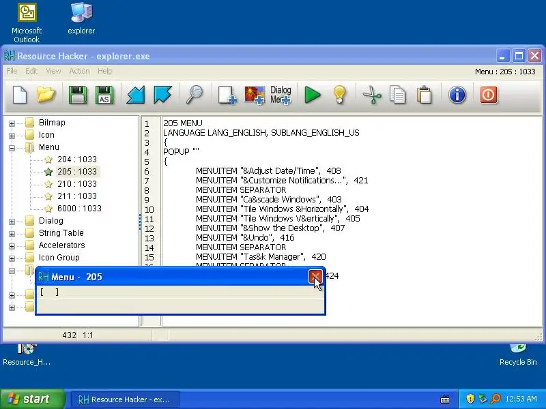Open the View menu
This screenshot has height=409, width=546.
tap(53, 71)
